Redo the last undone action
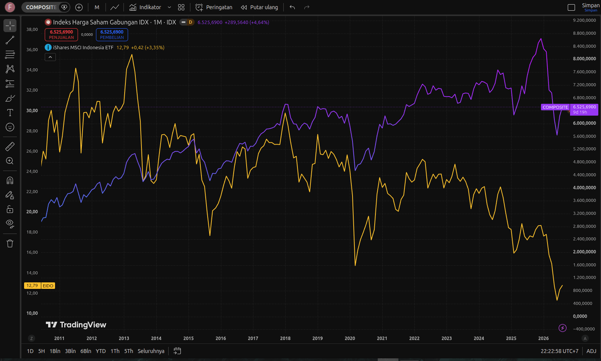The height and width of the screenshot is (361, 601). click(x=307, y=7)
